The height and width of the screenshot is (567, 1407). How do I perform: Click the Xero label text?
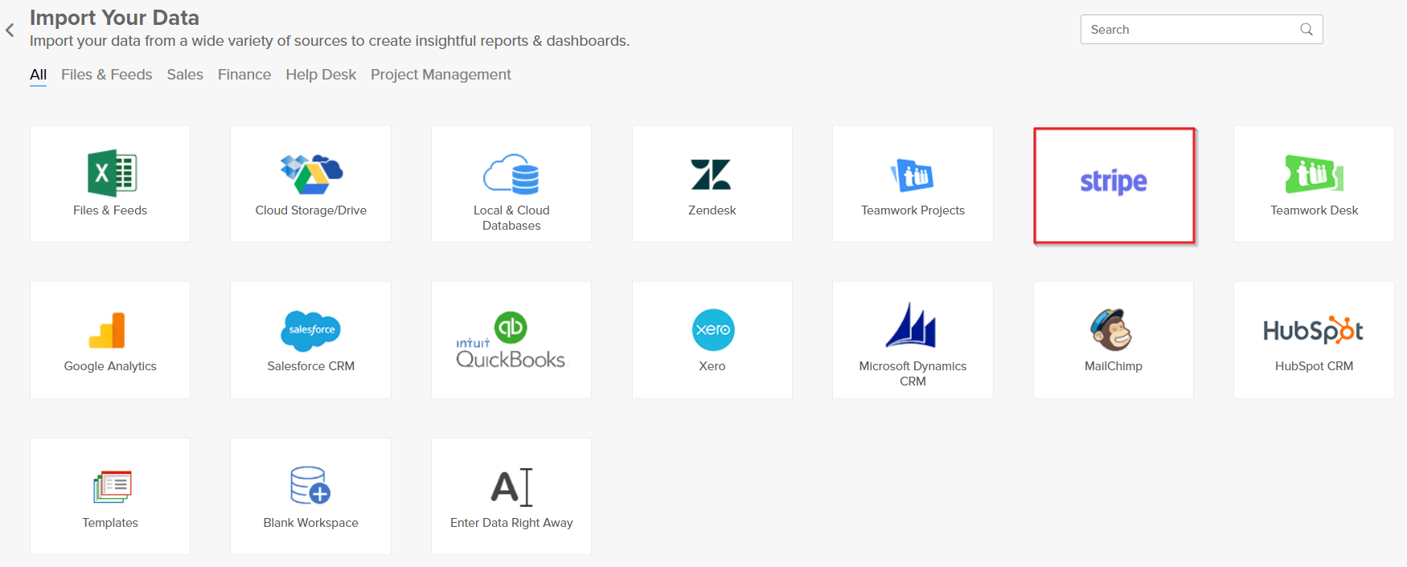[712, 366]
